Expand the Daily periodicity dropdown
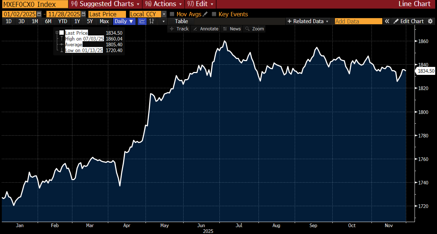The width and height of the screenshot is (437, 234). [124, 21]
